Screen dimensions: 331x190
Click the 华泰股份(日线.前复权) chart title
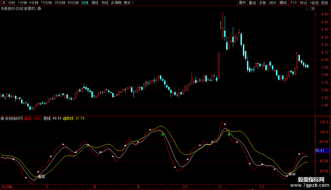pyautogui.click(x=18, y=9)
